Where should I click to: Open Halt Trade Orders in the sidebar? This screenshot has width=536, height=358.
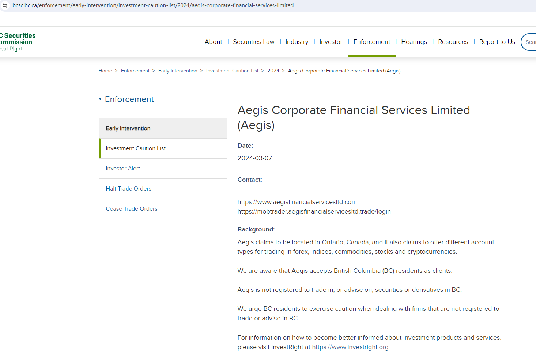point(128,189)
